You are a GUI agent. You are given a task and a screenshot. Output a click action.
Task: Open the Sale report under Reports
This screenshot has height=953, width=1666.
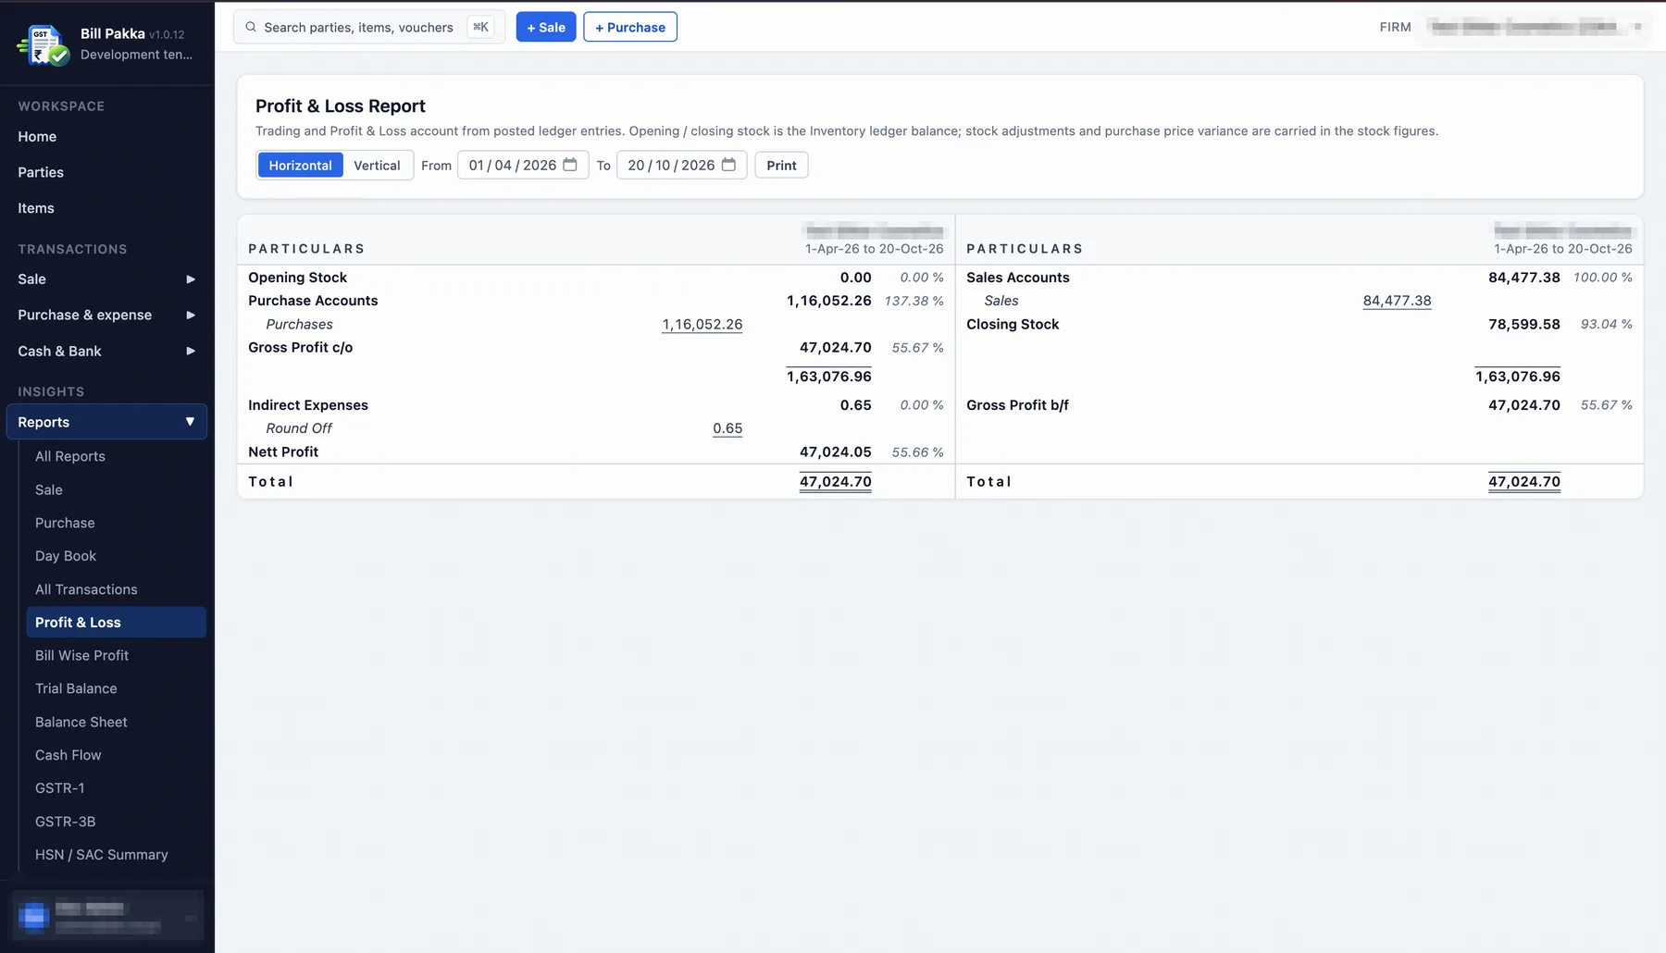pyautogui.click(x=116, y=489)
